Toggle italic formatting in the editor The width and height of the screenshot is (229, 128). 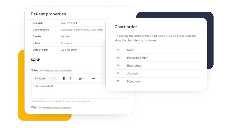[x=70, y=78]
